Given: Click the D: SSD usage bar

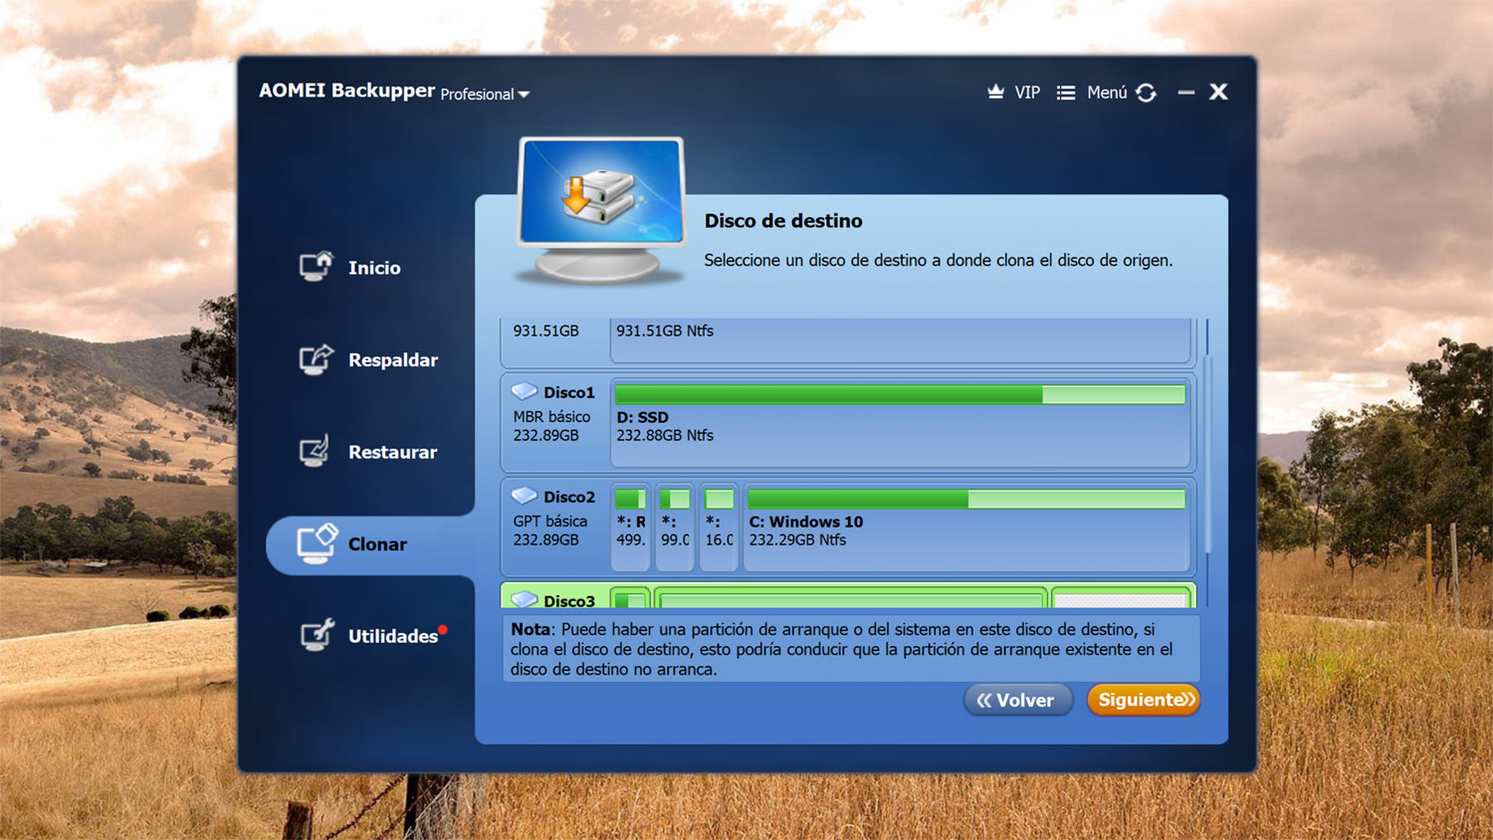Looking at the screenshot, I should coord(900,395).
